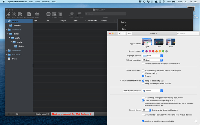Click the Add toolbar icon in Mail Archiver
The image size is (200, 125).
pos(8,14)
